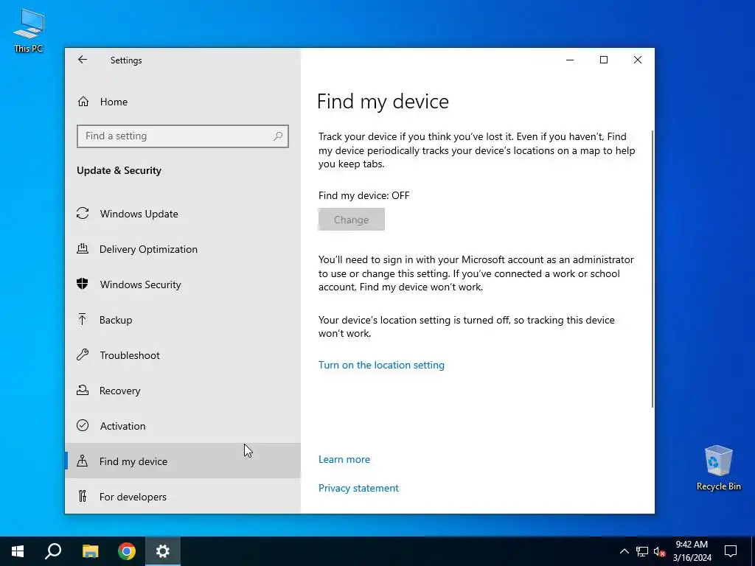Go to Windows Security settings
The height and width of the screenshot is (566, 755).
point(183,284)
